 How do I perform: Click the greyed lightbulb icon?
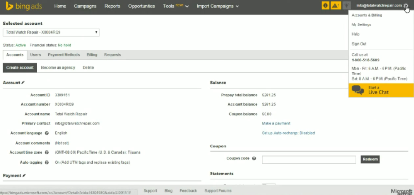[x=347, y=5]
